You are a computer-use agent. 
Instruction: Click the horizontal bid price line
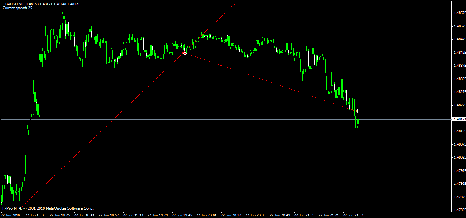pyautogui.click(x=225, y=120)
